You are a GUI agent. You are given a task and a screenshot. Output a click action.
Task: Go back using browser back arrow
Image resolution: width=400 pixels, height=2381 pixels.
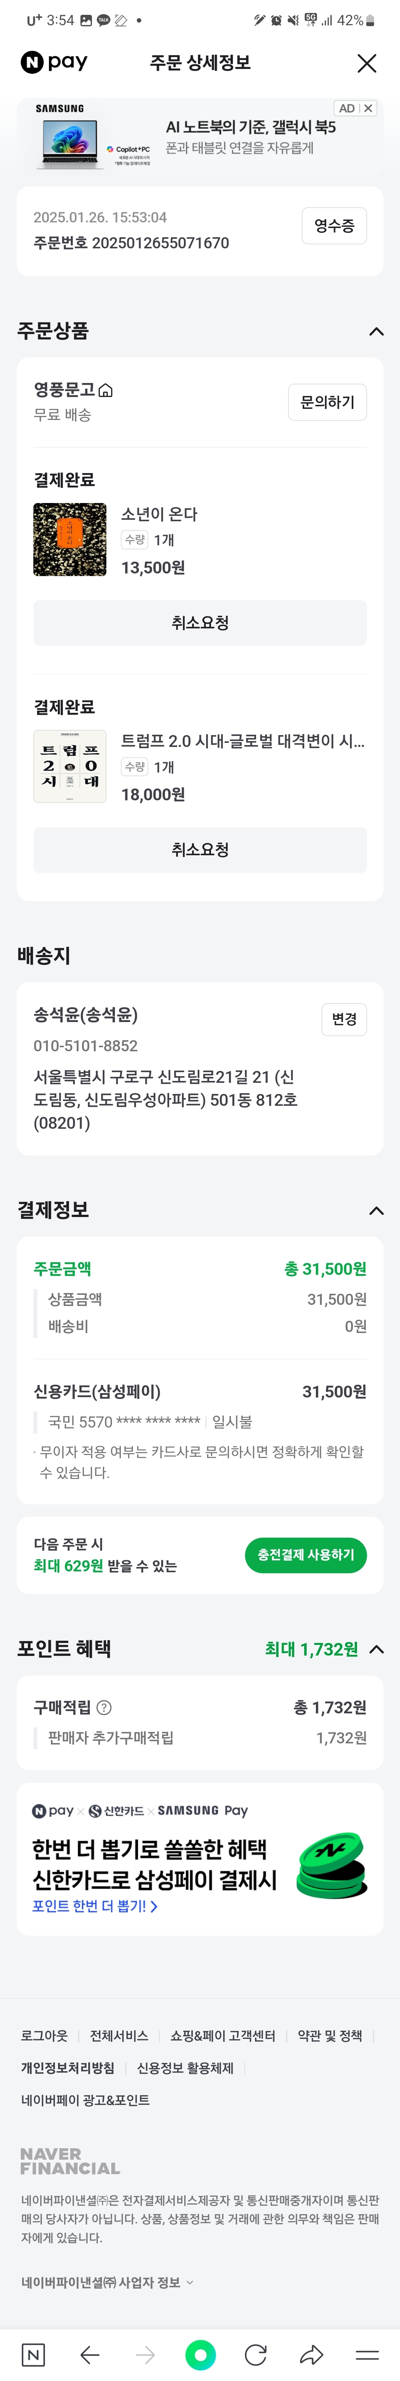[x=90, y=2354]
